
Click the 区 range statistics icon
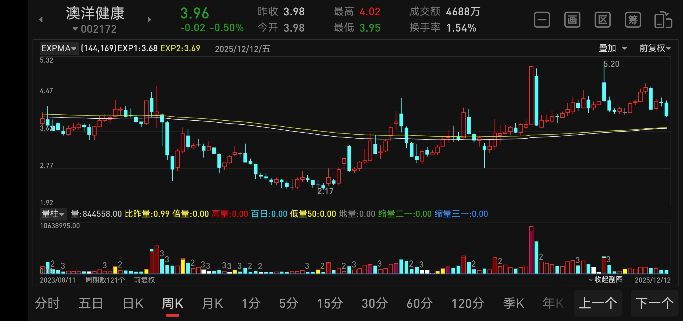602,20
